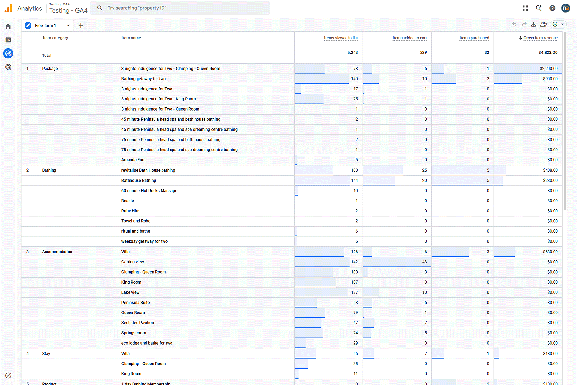This screenshot has height=385, width=577.
Task: Click 'ritual and bathe' item name
Action: [x=136, y=231]
